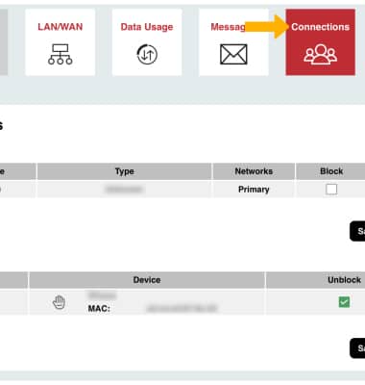Click the upper Save button below connected devices
Viewport: 365px width, 385px height.
click(357, 231)
